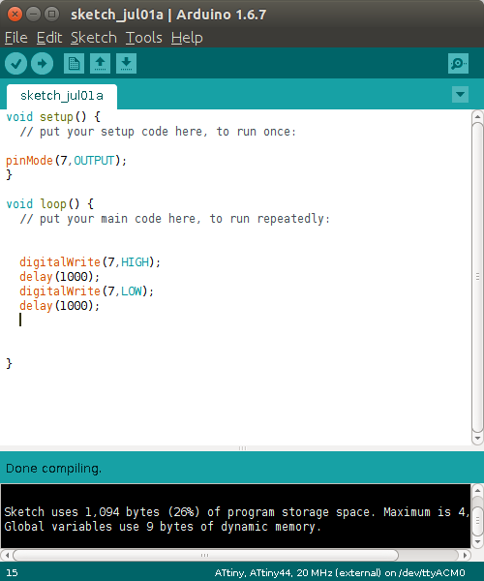
Task: Close the Arduino window
Action: click(x=15, y=15)
